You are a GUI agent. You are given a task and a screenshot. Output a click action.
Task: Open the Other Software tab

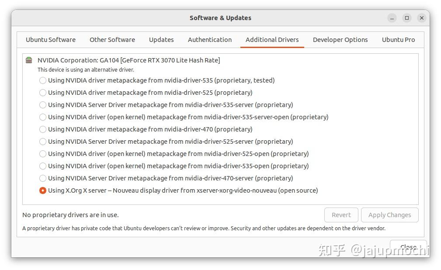coord(112,40)
